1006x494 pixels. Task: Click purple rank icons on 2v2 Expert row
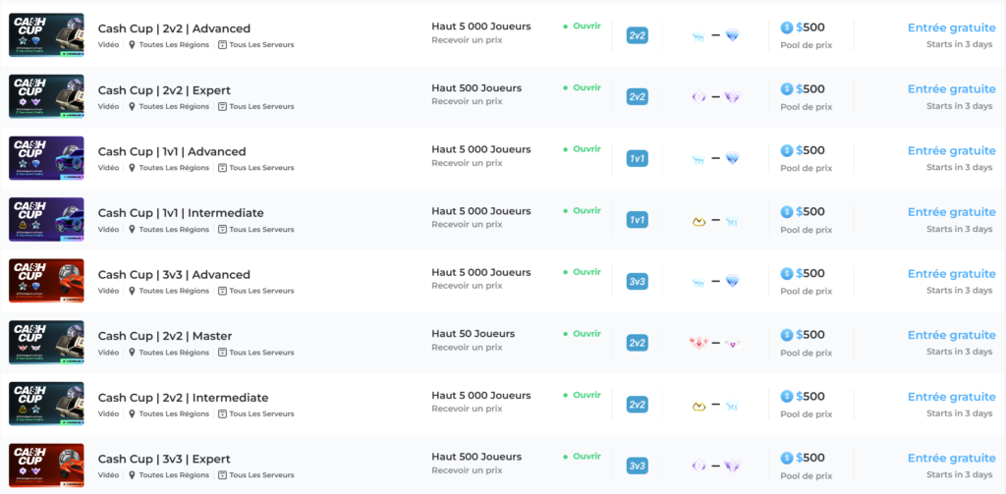[714, 97]
